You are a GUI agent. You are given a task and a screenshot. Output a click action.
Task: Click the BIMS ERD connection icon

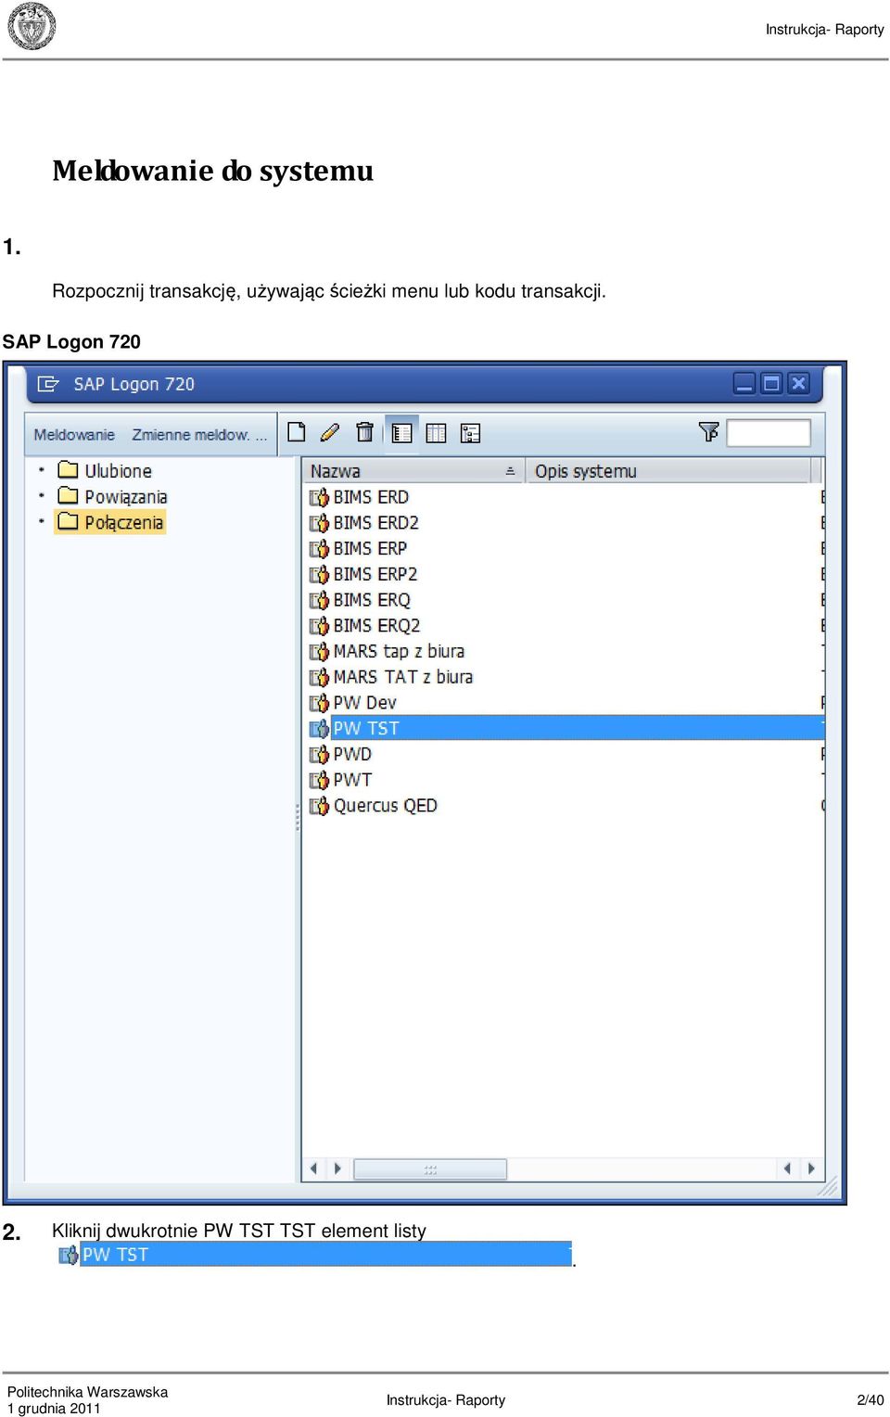click(x=319, y=498)
